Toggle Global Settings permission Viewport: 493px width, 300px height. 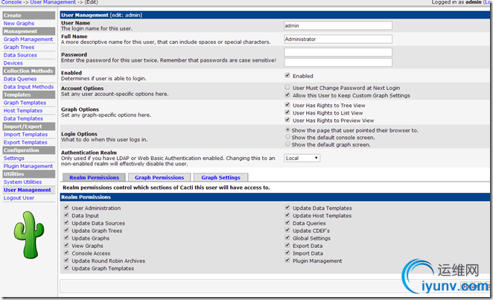pos(287,237)
